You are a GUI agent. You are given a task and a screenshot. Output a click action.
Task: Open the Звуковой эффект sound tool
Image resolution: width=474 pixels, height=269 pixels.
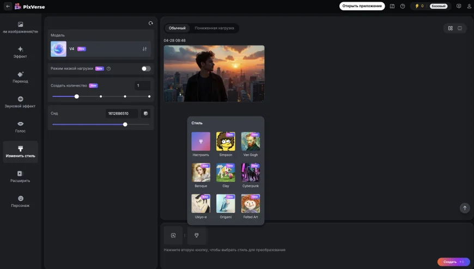pos(20,102)
